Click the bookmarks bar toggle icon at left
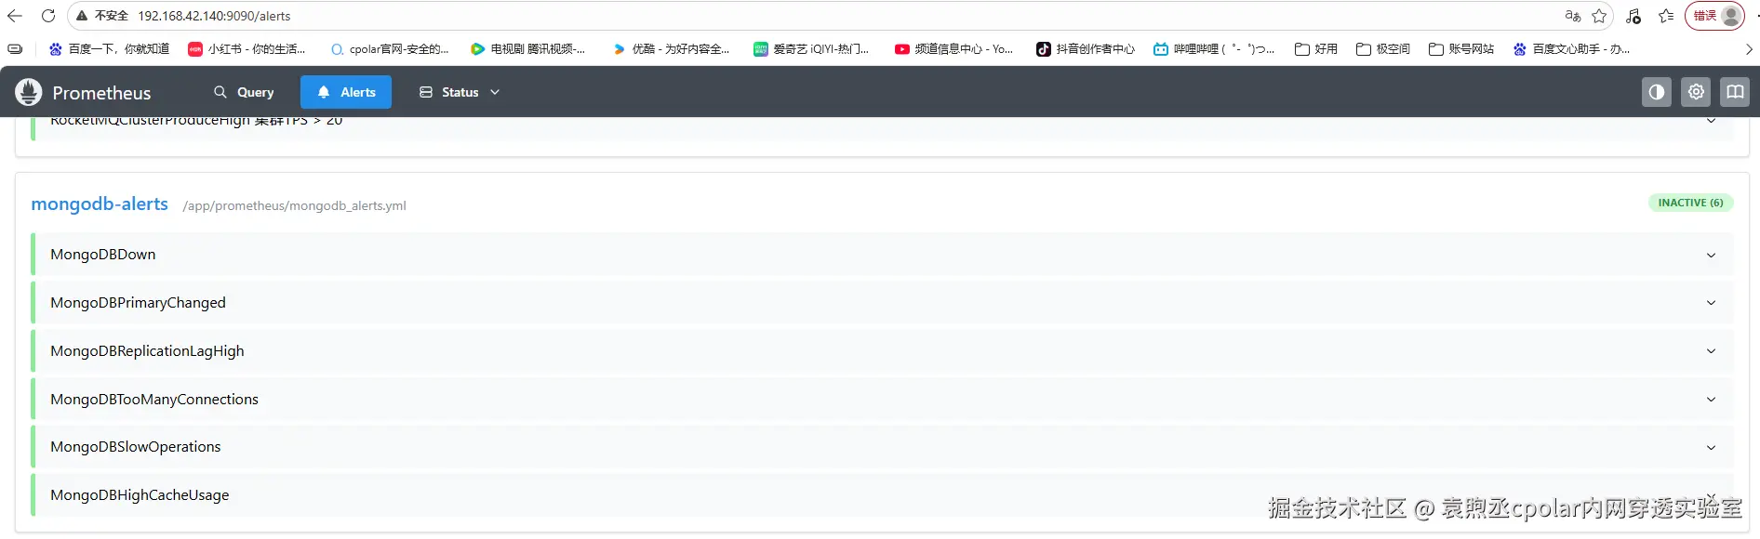The height and width of the screenshot is (539, 1760). [15, 49]
